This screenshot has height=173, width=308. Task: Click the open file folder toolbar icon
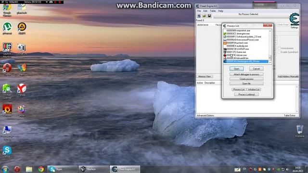pyautogui.click(x=204, y=16)
